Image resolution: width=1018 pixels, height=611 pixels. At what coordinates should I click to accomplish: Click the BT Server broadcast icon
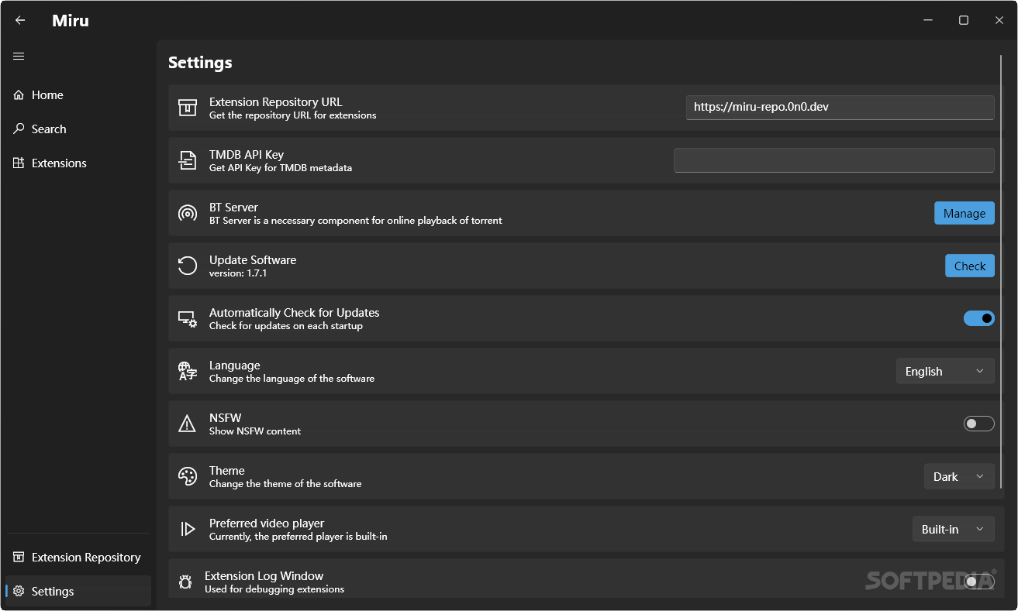pos(188,213)
